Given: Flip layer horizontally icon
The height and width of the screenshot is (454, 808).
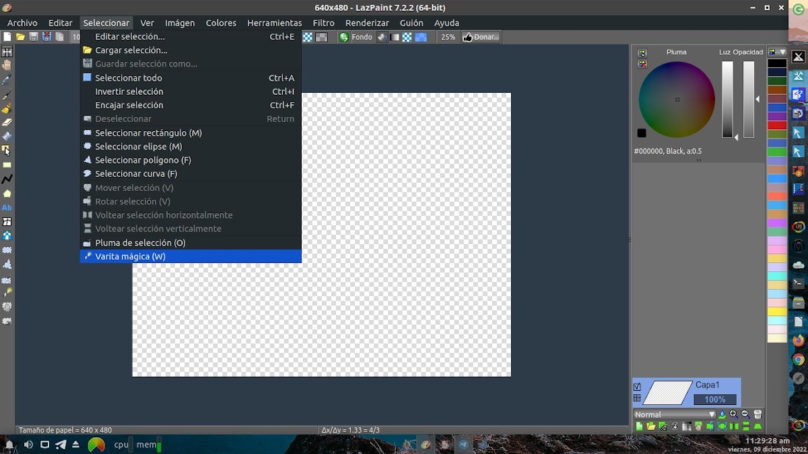Looking at the screenshot, I should point(734,426).
